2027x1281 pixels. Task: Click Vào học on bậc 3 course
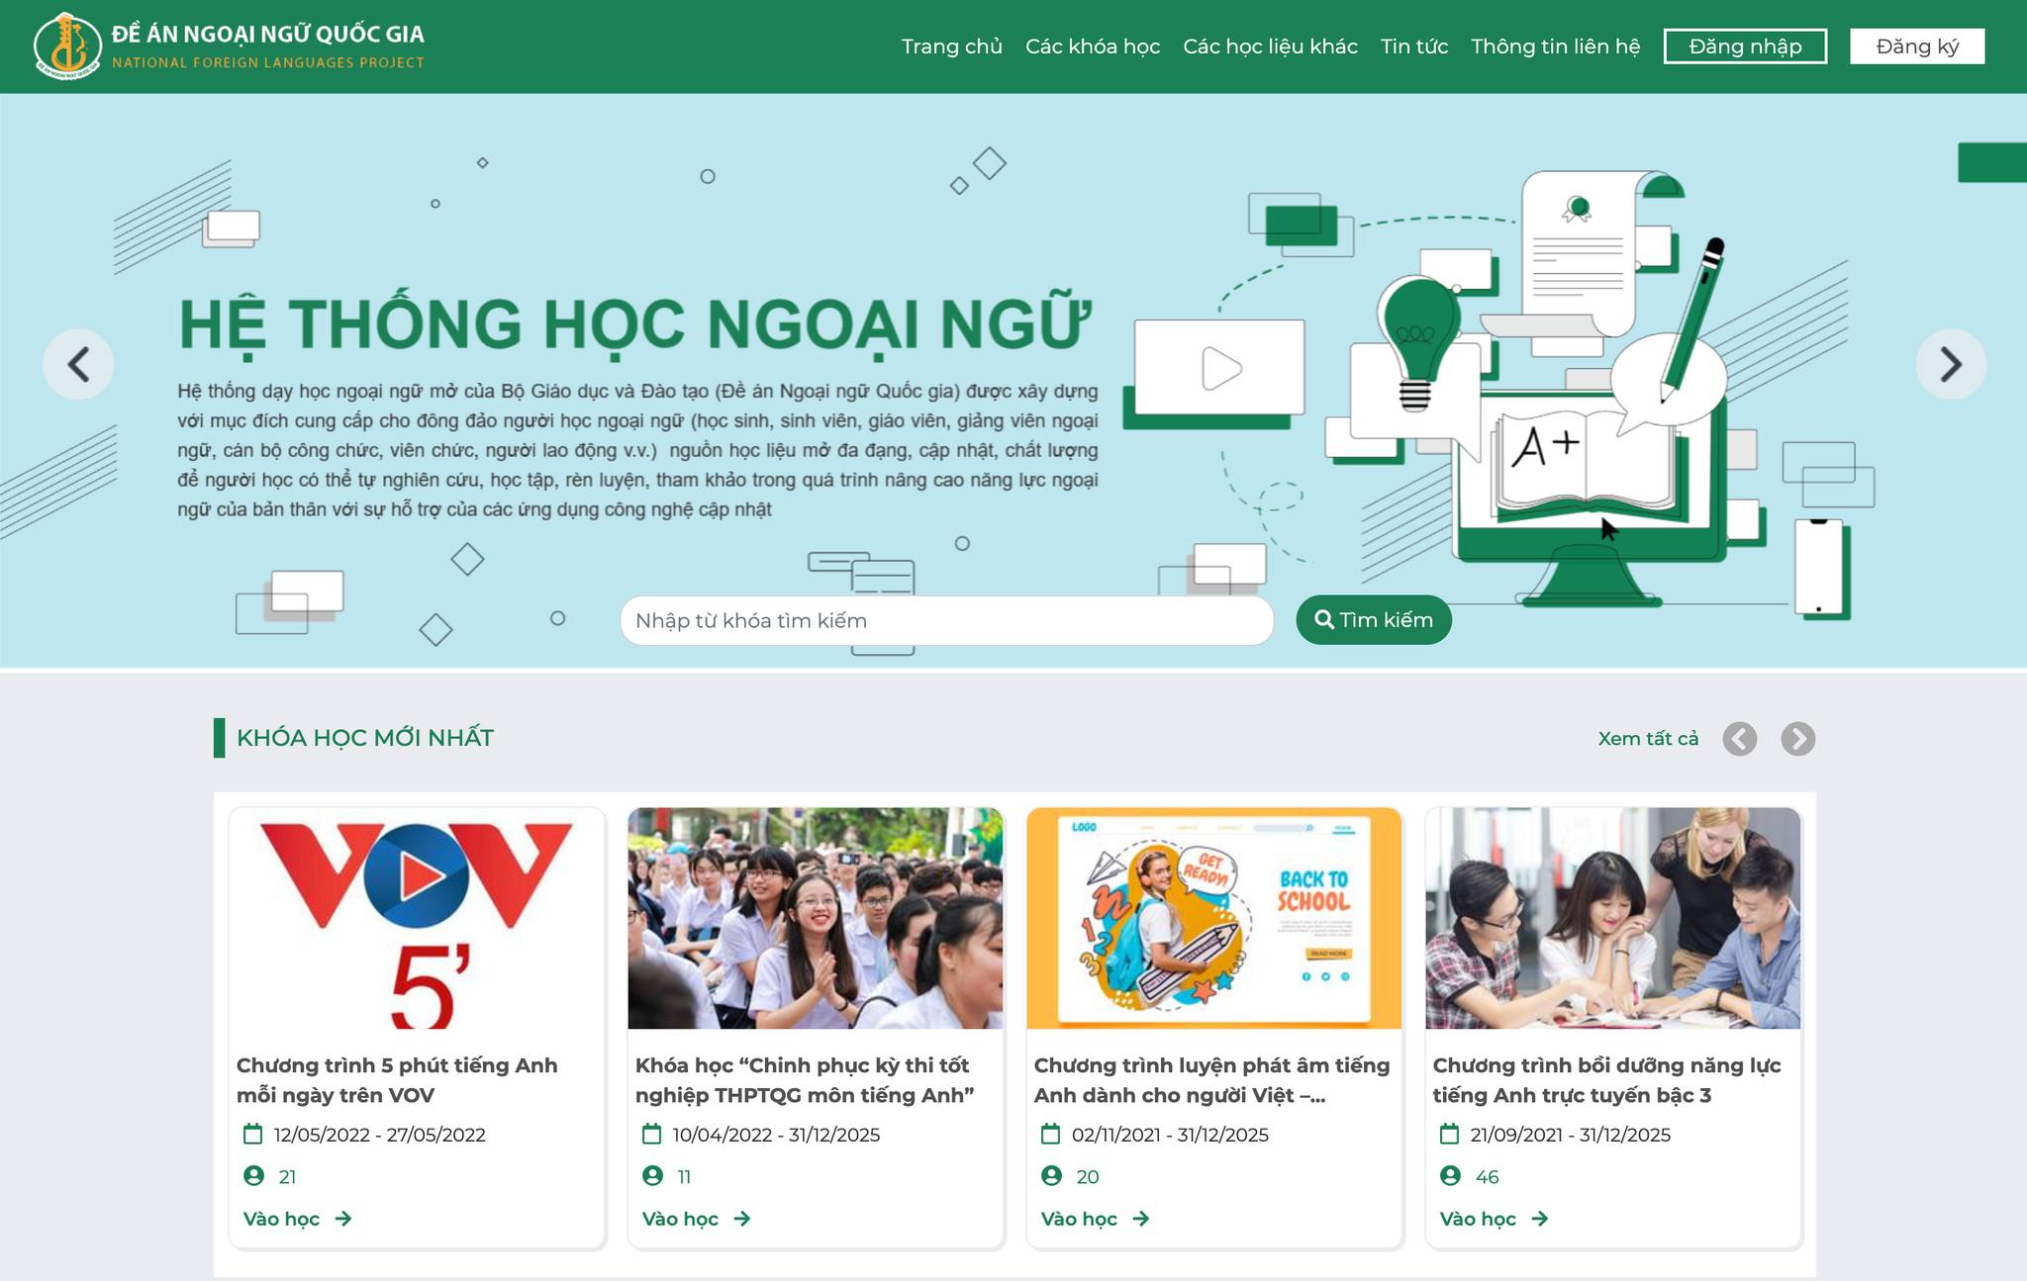(x=1495, y=1219)
